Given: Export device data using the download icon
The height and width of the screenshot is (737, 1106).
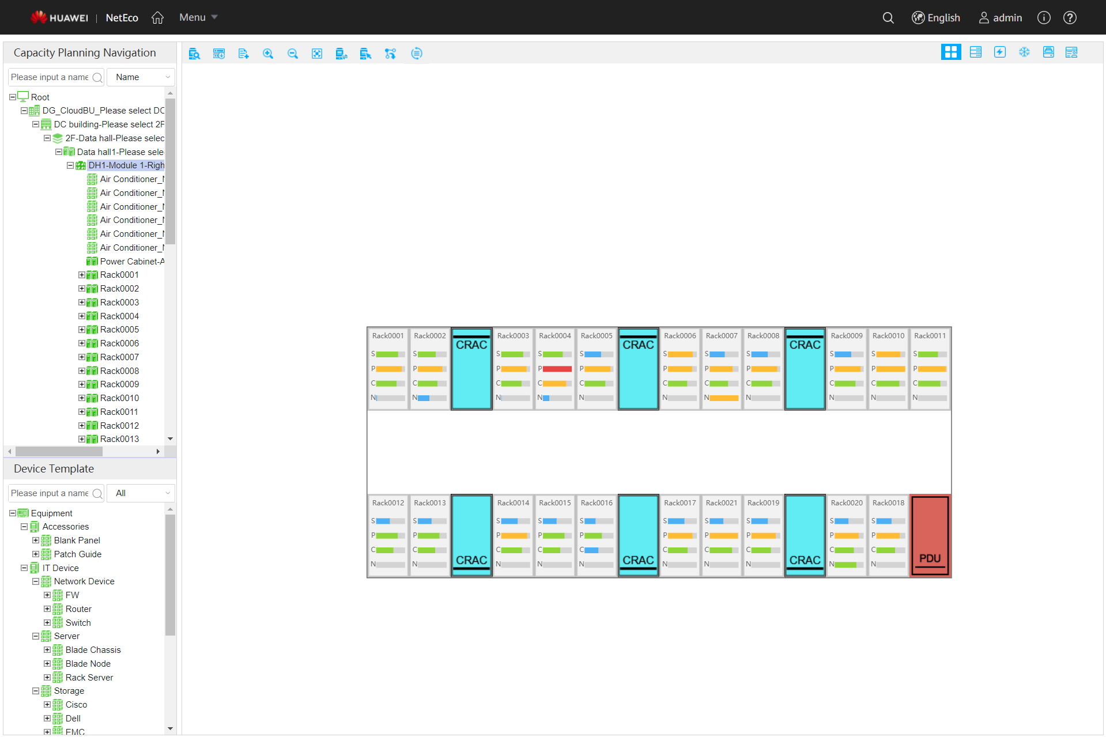Looking at the screenshot, I should coord(219,53).
